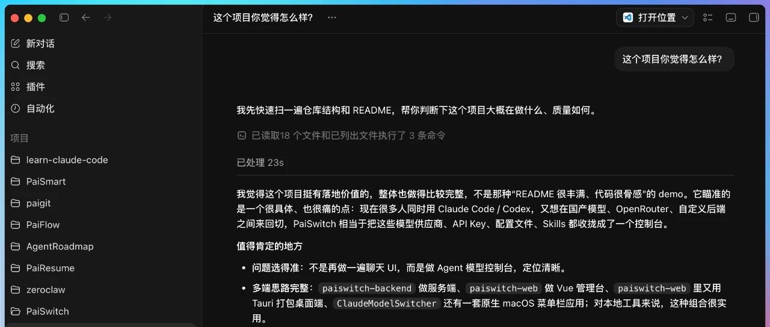Click the 搜索 magnifier icon
Viewport: 770px width, 327px height.
16,66
